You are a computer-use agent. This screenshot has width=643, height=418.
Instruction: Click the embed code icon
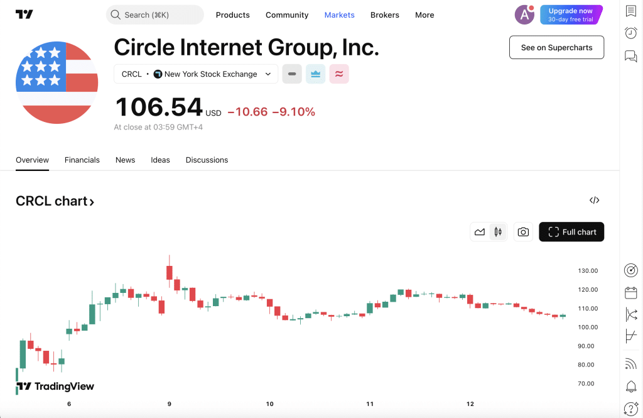tap(594, 201)
